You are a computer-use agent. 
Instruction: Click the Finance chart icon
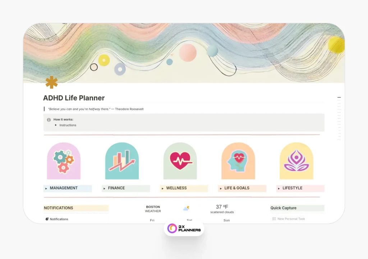click(x=122, y=161)
